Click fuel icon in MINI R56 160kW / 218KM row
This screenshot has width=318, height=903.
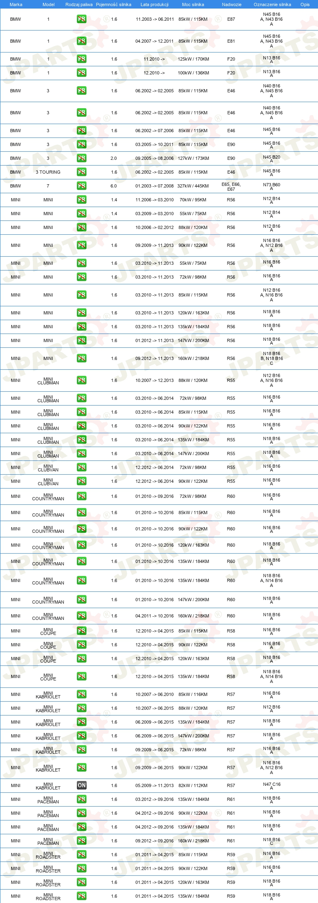click(x=81, y=358)
